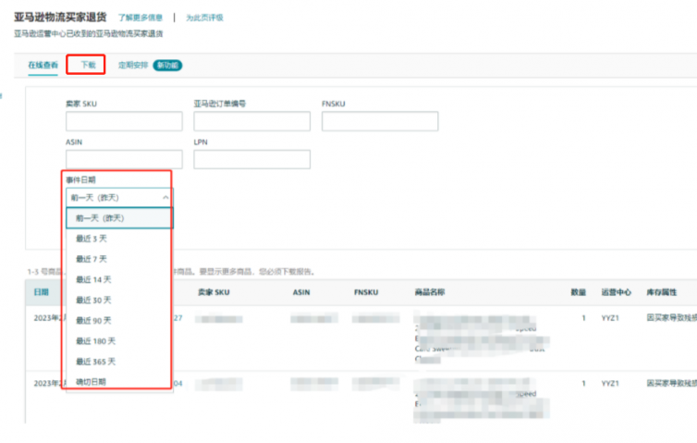Click the order link ending in 27
The height and width of the screenshot is (443, 697).
(177, 318)
